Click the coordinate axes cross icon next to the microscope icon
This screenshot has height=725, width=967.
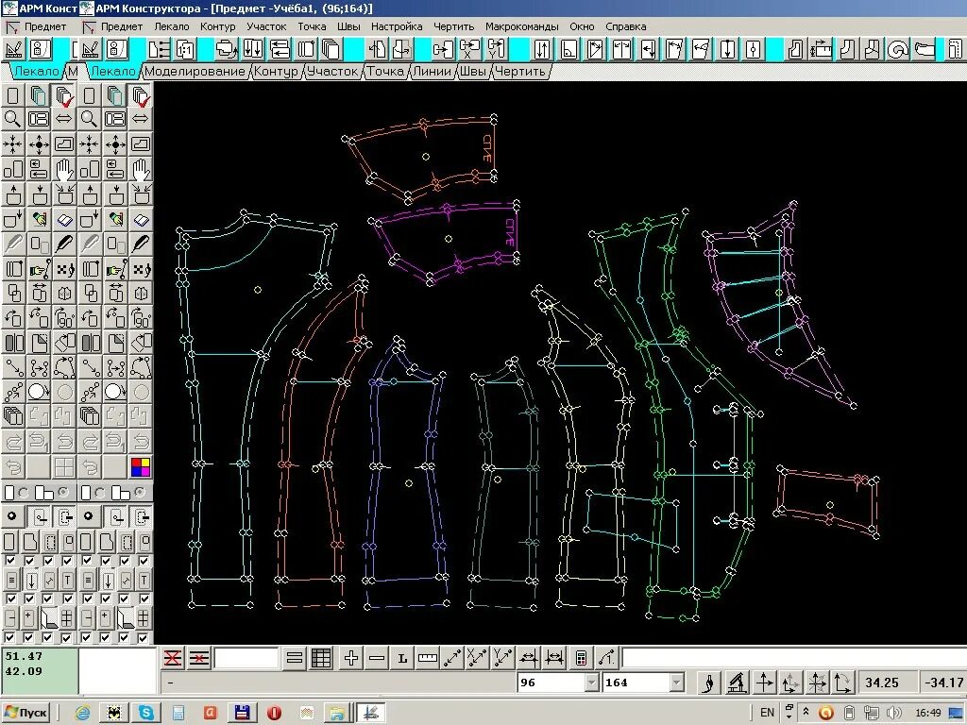coord(764,683)
